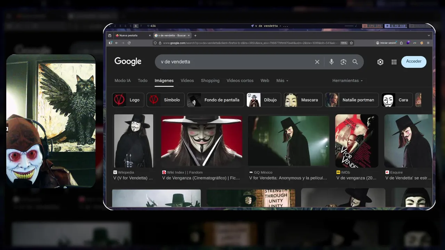Screen dimensions: 445x250
Task: Filter by Natalie portman chip
Action: coord(352,100)
